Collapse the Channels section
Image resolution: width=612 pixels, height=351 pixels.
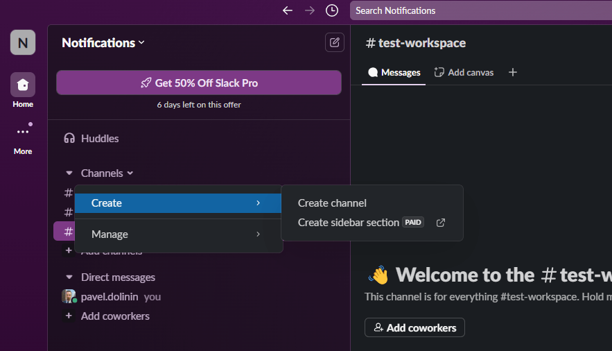click(x=69, y=173)
